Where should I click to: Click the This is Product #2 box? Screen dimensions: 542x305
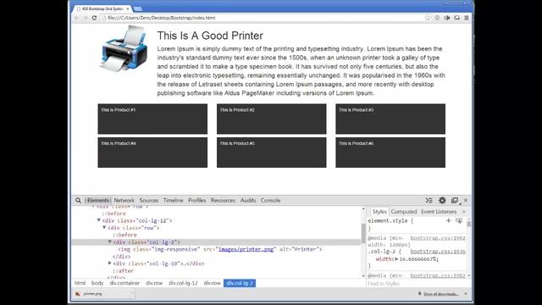[271, 119]
